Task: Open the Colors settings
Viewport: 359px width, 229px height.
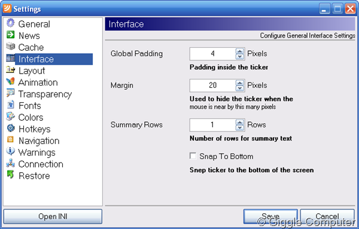Action: 31,117
